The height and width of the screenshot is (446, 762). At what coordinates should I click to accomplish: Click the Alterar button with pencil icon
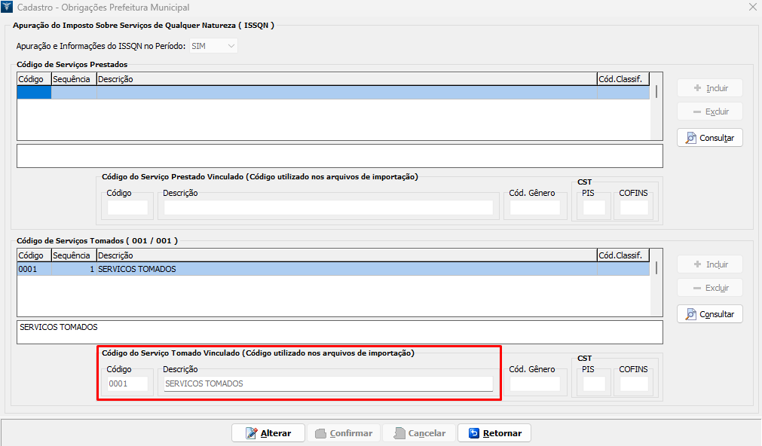pyautogui.click(x=268, y=433)
